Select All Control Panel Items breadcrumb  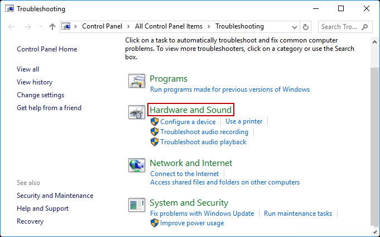(x=169, y=26)
